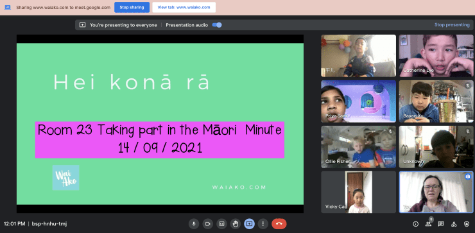This screenshot has height=233, width=475.
Task: Click the presenting screen icon in banner
Action: coord(82,25)
